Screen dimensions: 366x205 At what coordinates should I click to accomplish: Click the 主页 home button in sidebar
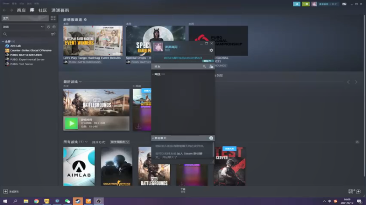[25, 18]
